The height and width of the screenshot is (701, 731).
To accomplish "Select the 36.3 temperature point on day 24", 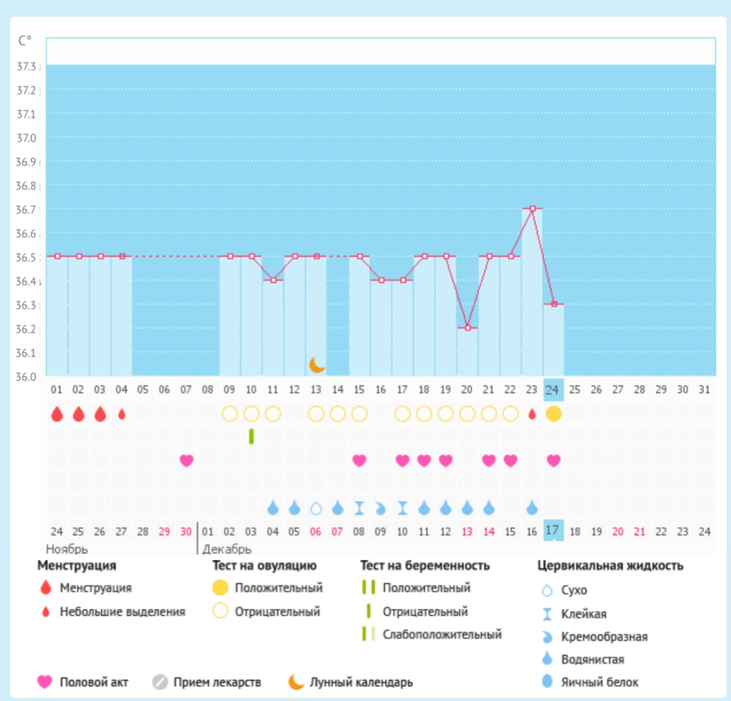I will (x=553, y=304).
